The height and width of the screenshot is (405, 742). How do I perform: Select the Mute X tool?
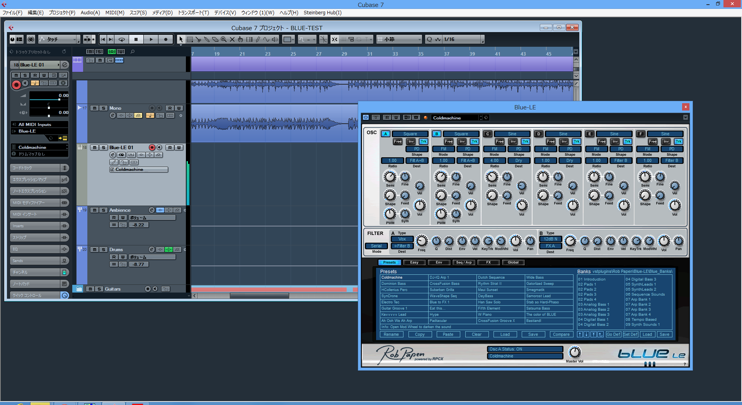[x=232, y=39]
